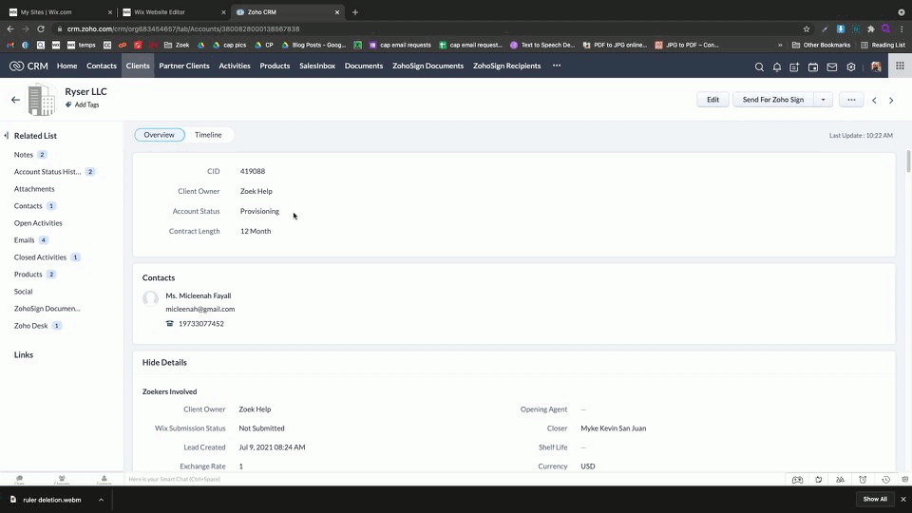
Task: Open the Home module
Action: coord(66,66)
